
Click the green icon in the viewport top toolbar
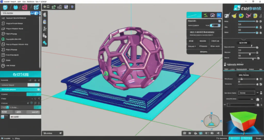coord(54,7)
